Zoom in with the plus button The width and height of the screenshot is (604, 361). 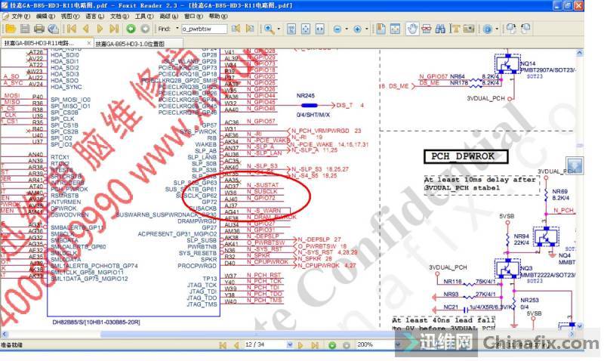(357, 29)
